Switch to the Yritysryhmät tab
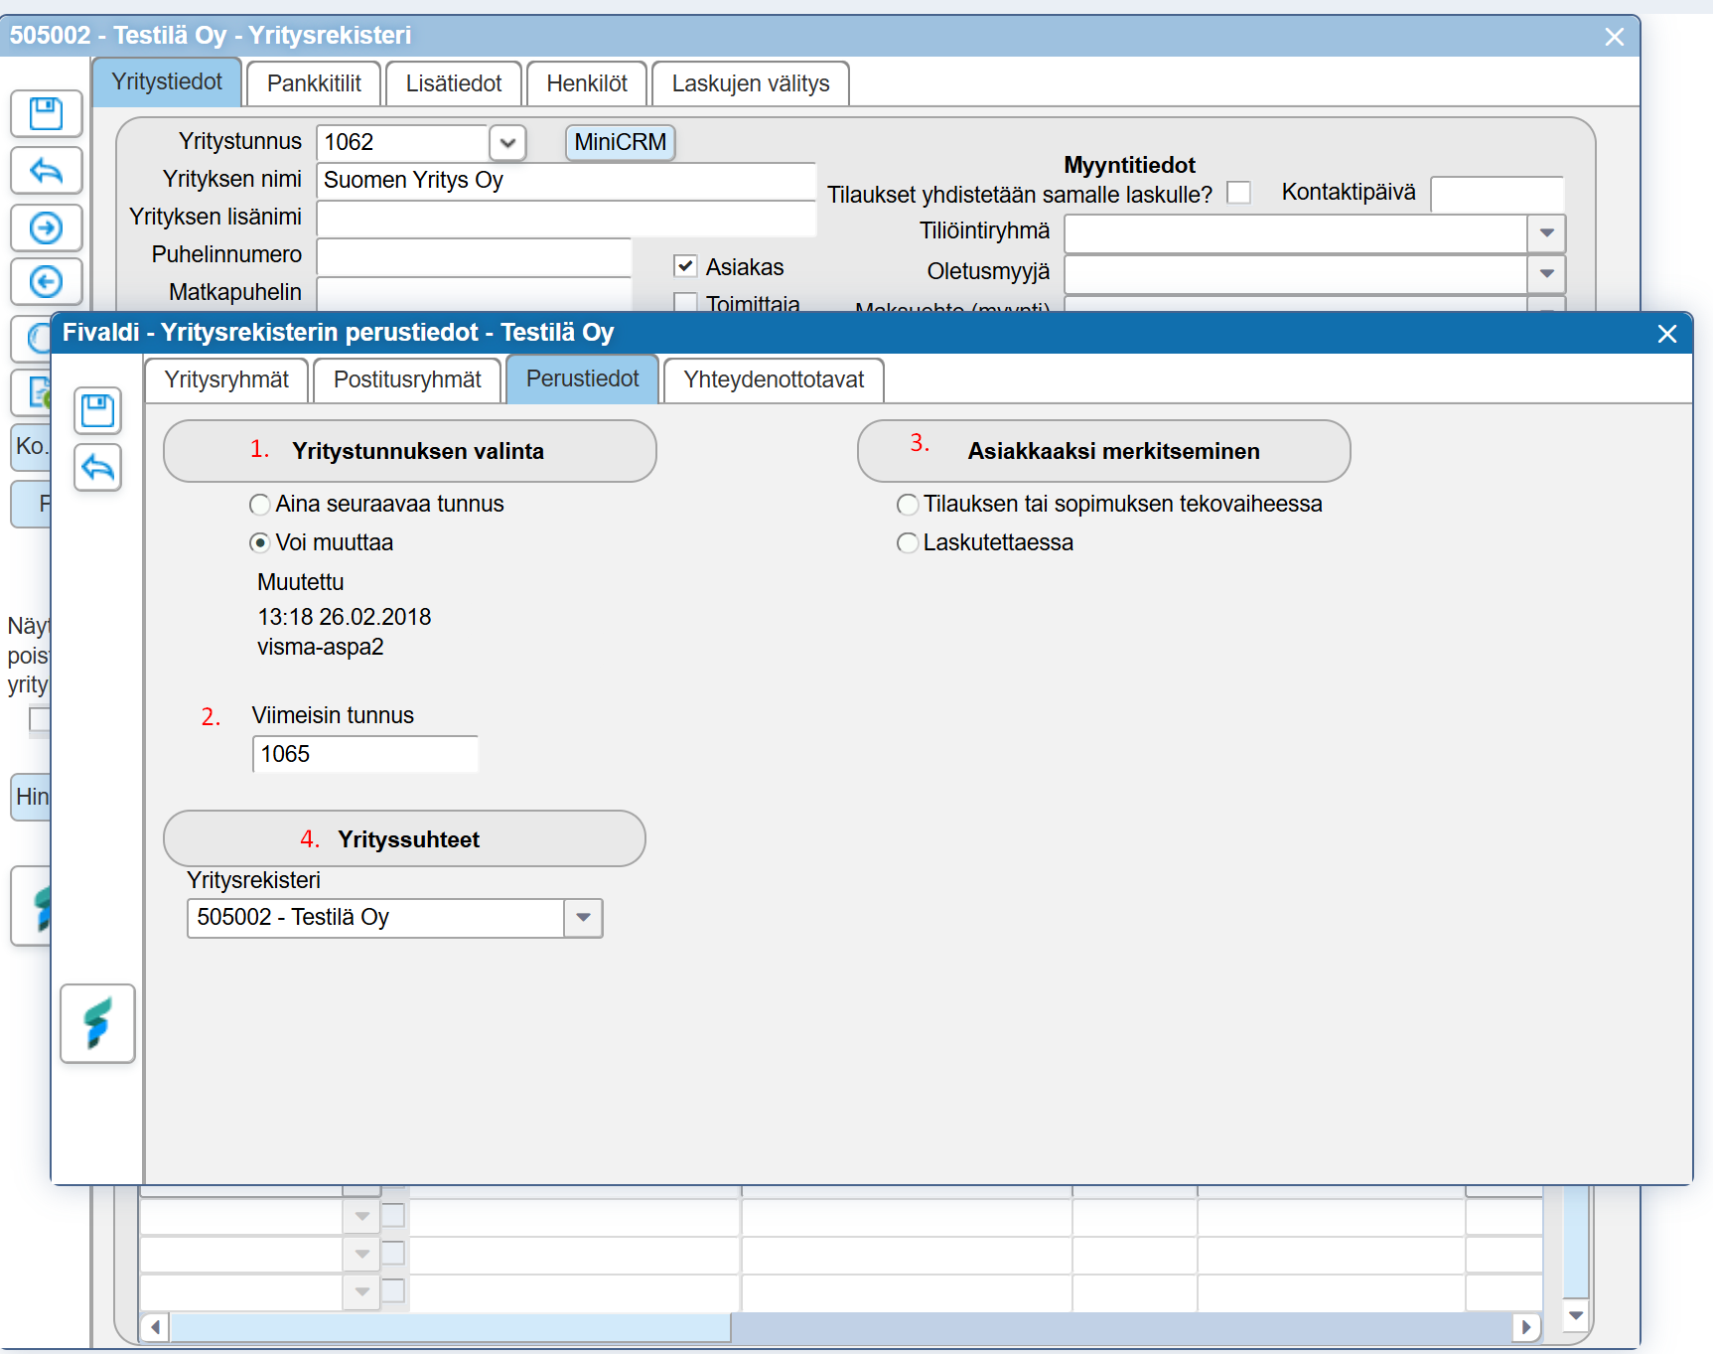The image size is (1713, 1354). [x=226, y=379]
